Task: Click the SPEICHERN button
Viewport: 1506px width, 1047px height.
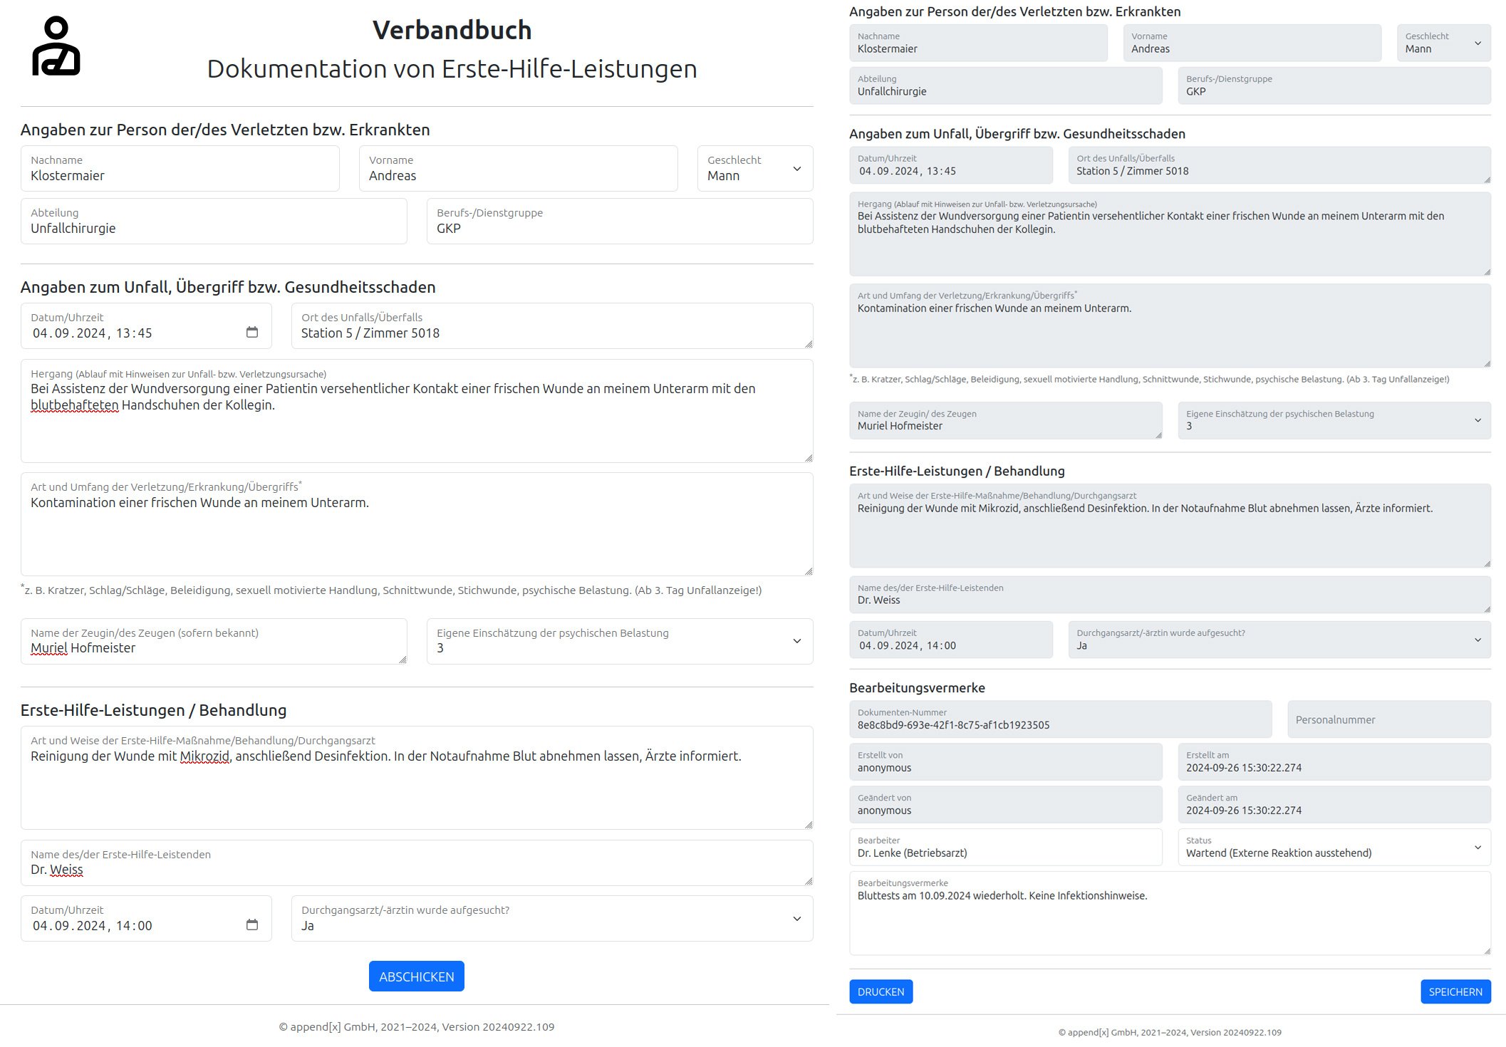Action: click(x=1455, y=991)
